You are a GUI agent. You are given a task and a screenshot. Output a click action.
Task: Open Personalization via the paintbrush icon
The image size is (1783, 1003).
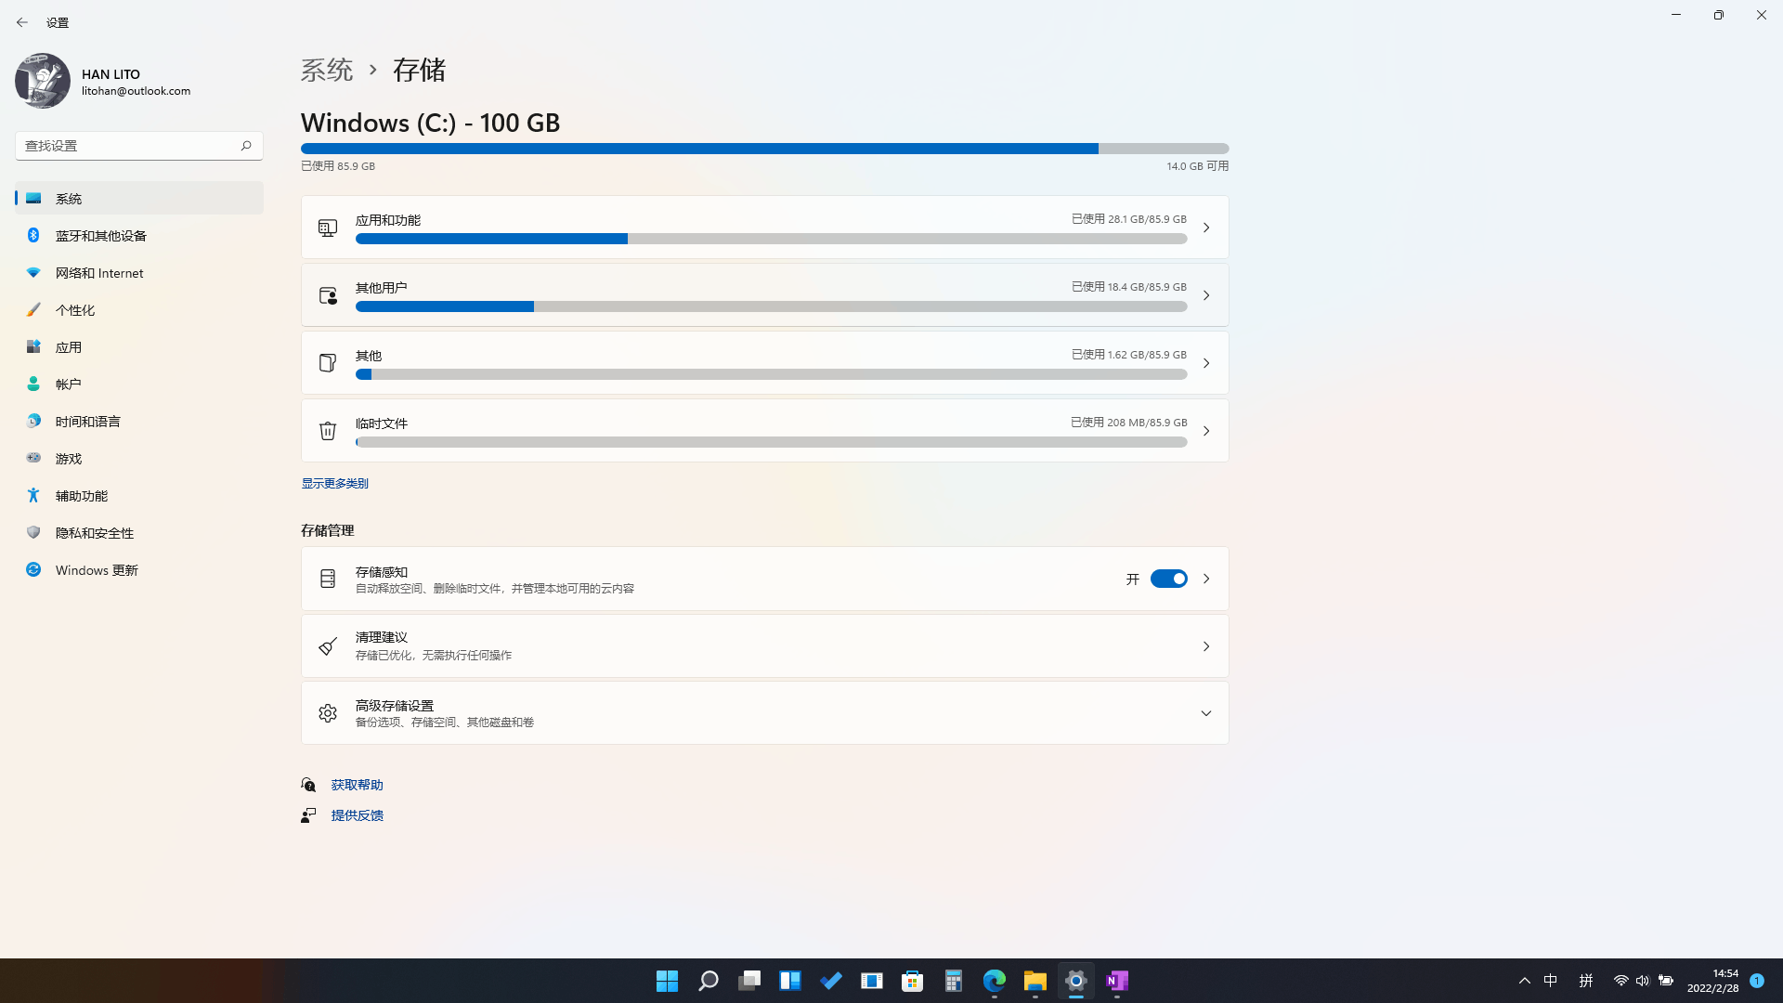coord(33,310)
